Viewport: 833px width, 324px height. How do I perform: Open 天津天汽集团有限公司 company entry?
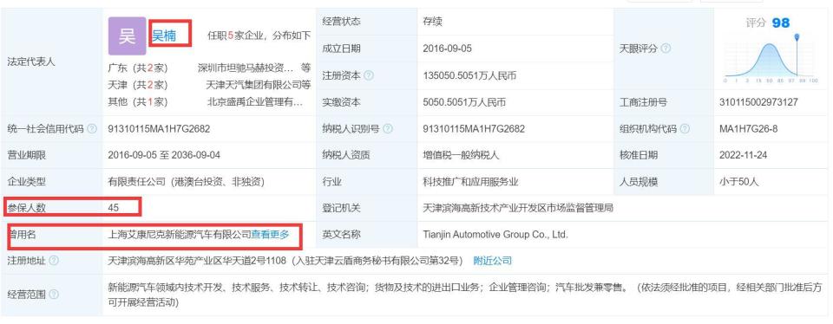[253, 85]
